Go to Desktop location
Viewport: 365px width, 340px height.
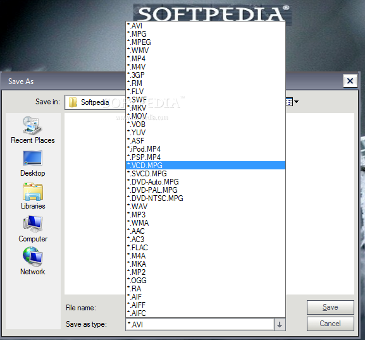(33, 164)
